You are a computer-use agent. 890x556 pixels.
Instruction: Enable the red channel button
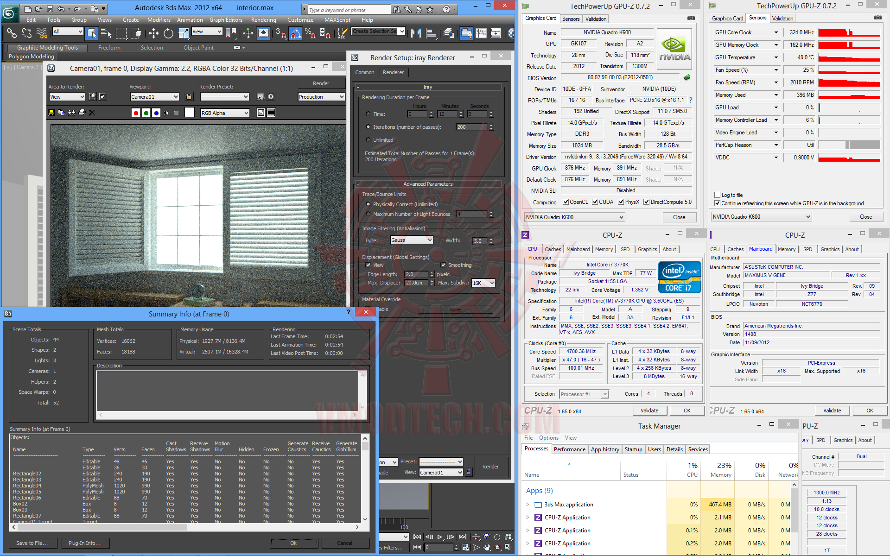pyautogui.click(x=136, y=113)
